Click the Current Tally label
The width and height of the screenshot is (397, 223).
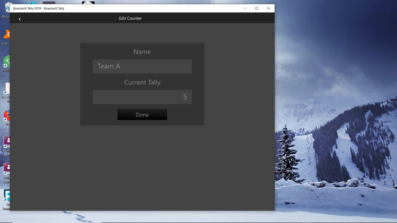click(142, 82)
